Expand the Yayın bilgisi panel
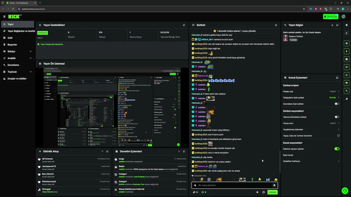Image resolution: width=351 pixels, height=197 pixels. 337,25
